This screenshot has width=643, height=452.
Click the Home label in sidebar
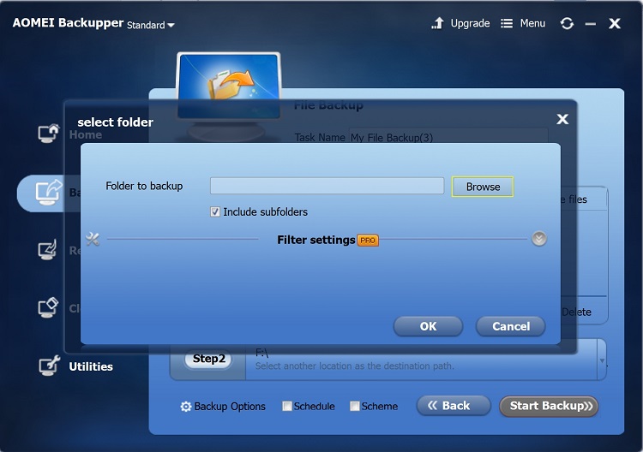coord(85,134)
